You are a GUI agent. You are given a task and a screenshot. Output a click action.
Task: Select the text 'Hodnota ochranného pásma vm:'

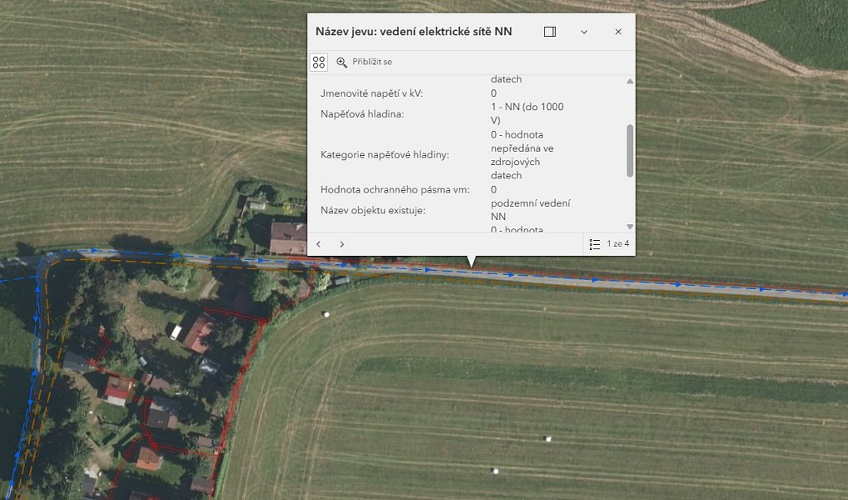[395, 189]
